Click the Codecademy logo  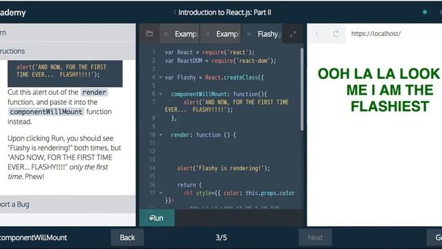(x=12, y=12)
